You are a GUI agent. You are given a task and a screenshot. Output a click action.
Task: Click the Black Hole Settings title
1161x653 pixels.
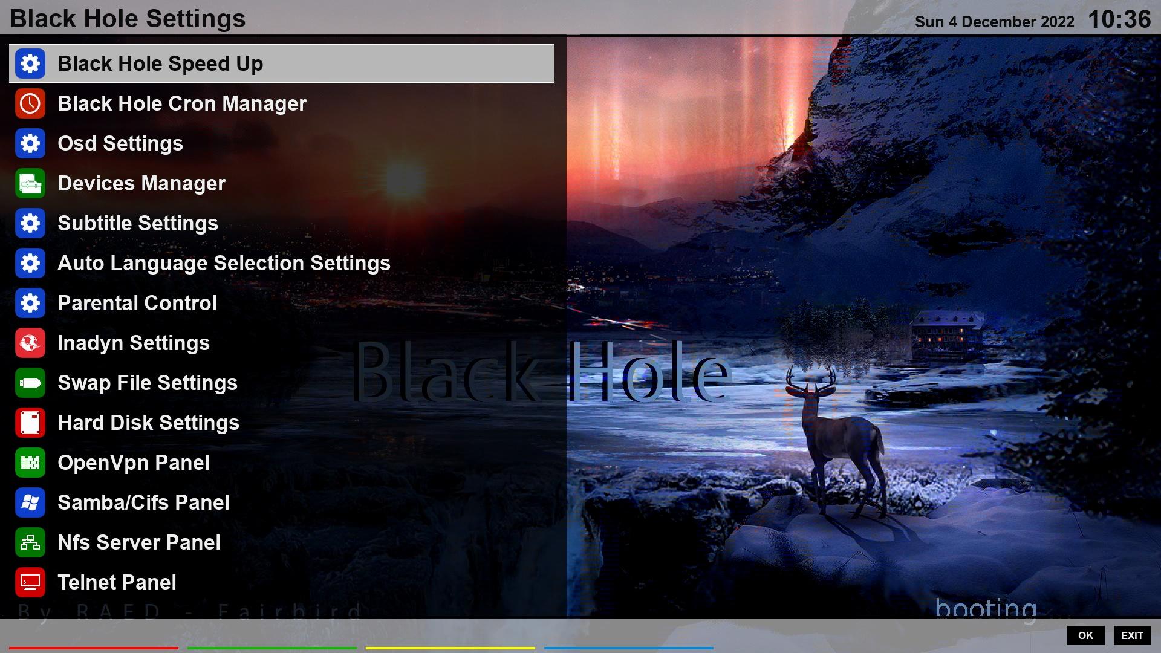(128, 19)
